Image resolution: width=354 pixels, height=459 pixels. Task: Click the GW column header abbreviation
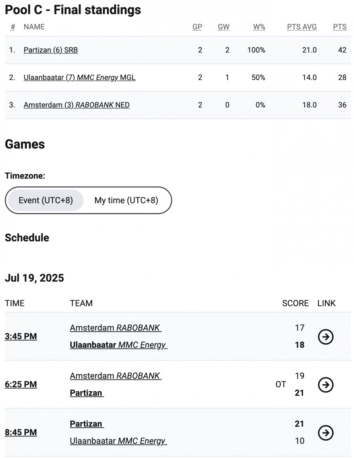pyautogui.click(x=223, y=27)
